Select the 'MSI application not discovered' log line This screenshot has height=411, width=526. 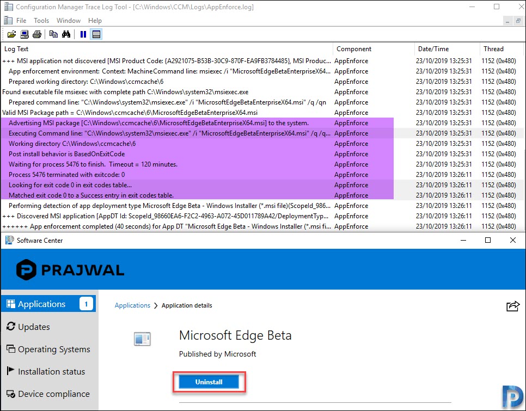pos(262,61)
